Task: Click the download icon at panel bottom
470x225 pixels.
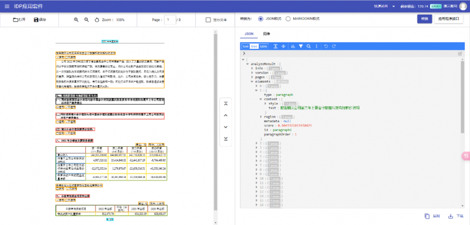Action: pyautogui.click(x=450, y=216)
